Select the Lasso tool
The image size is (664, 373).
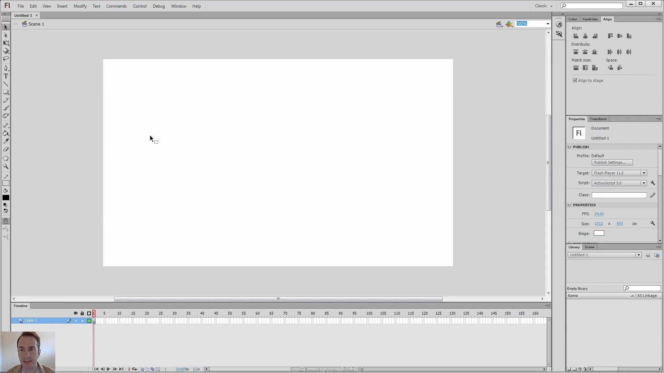(x=6, y=59)
